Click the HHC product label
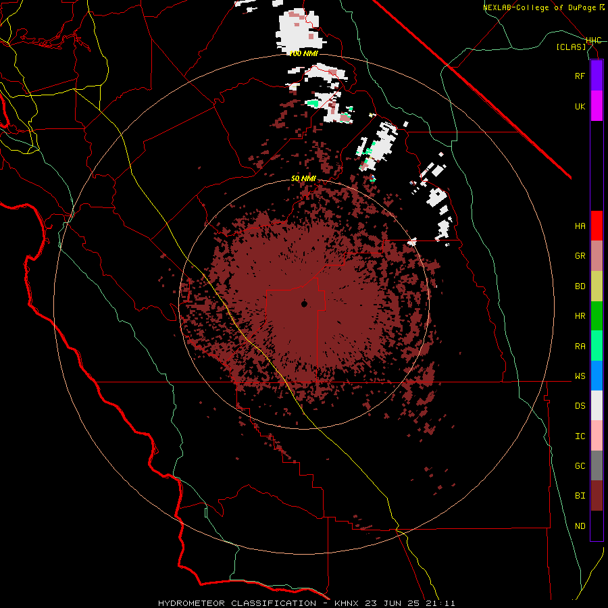 (594, 41)
